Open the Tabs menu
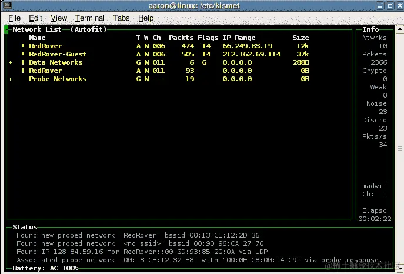 pos(121,18)
